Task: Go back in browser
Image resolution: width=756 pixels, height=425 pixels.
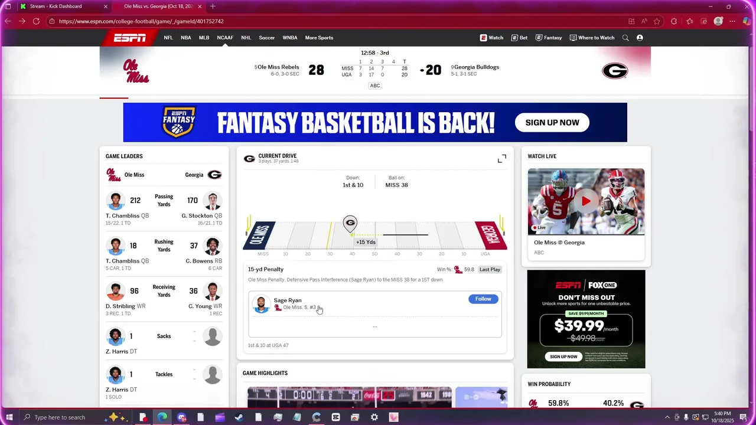Action: click(8, 21)
